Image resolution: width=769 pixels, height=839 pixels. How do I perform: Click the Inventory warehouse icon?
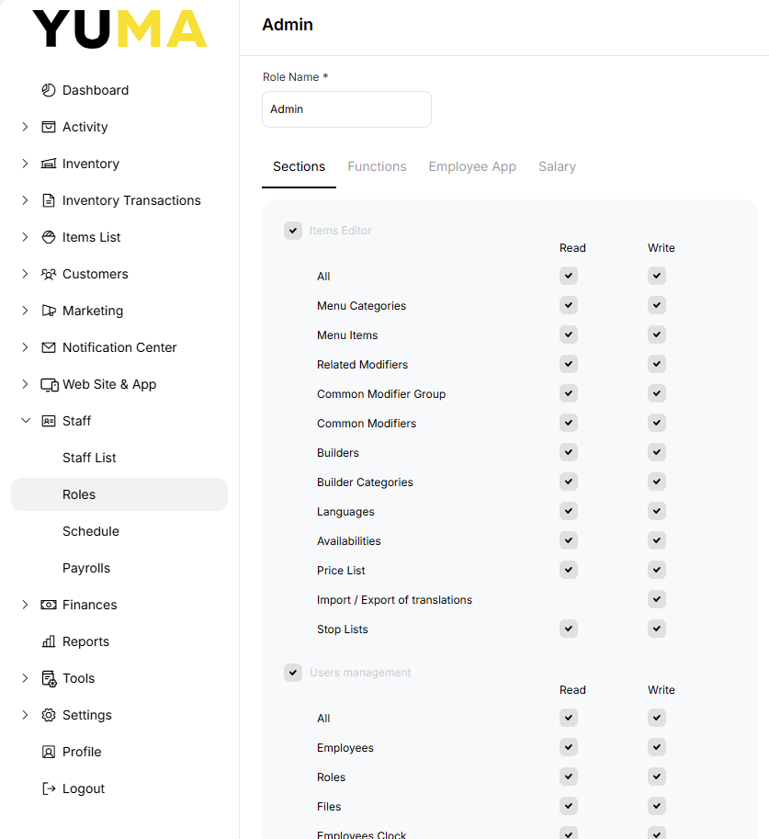pos(49,164)
